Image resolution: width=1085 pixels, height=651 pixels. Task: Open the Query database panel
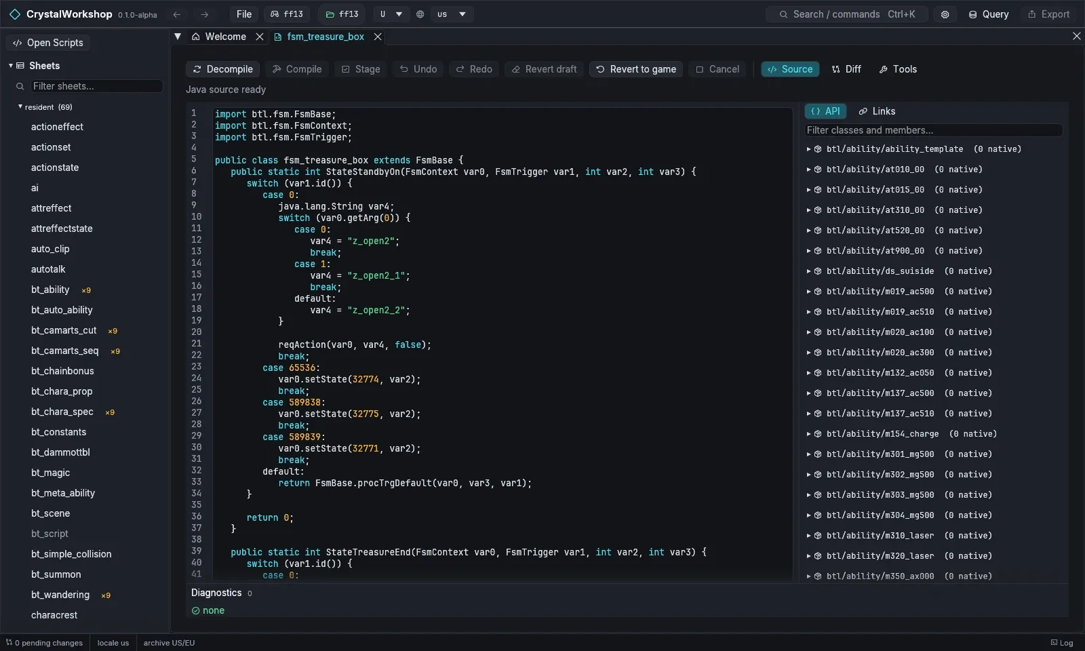tap(989, 14)
